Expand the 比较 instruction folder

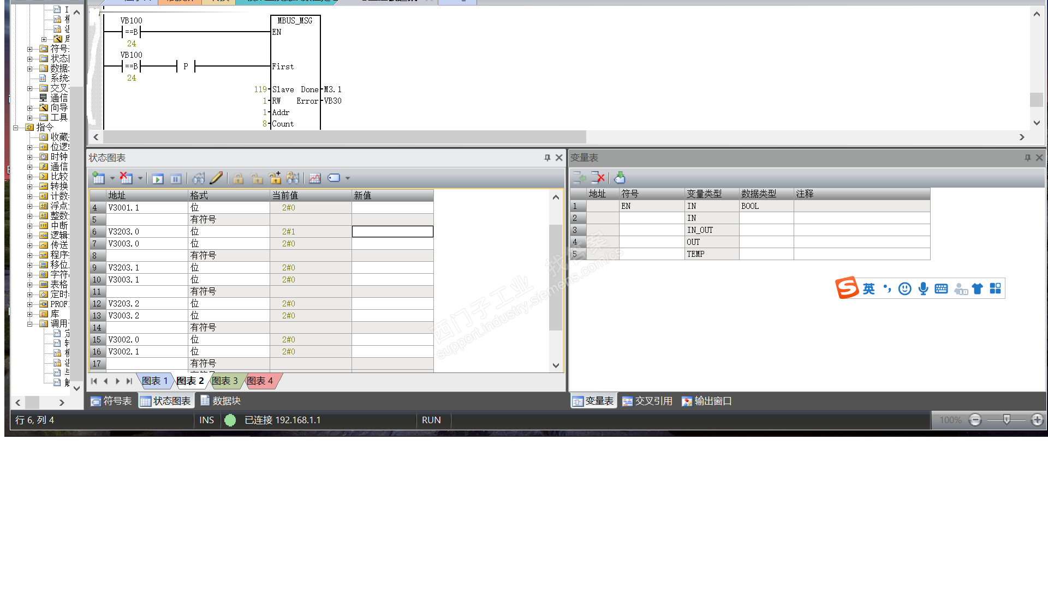(x=29, y=177)
